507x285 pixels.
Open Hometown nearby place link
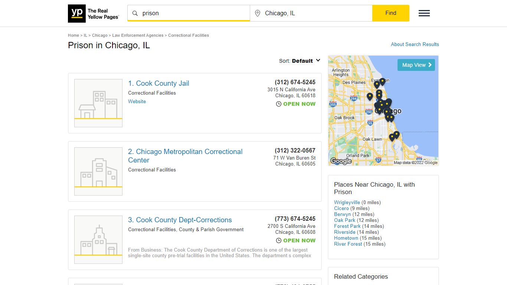346,238
